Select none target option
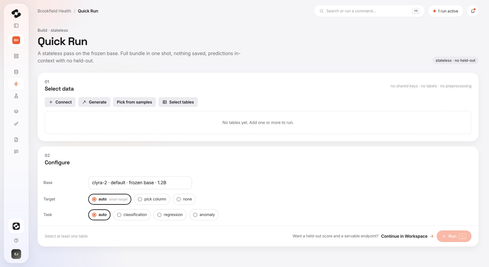The width and height of the screenshot is (489, 267). [x=184, y=199]
